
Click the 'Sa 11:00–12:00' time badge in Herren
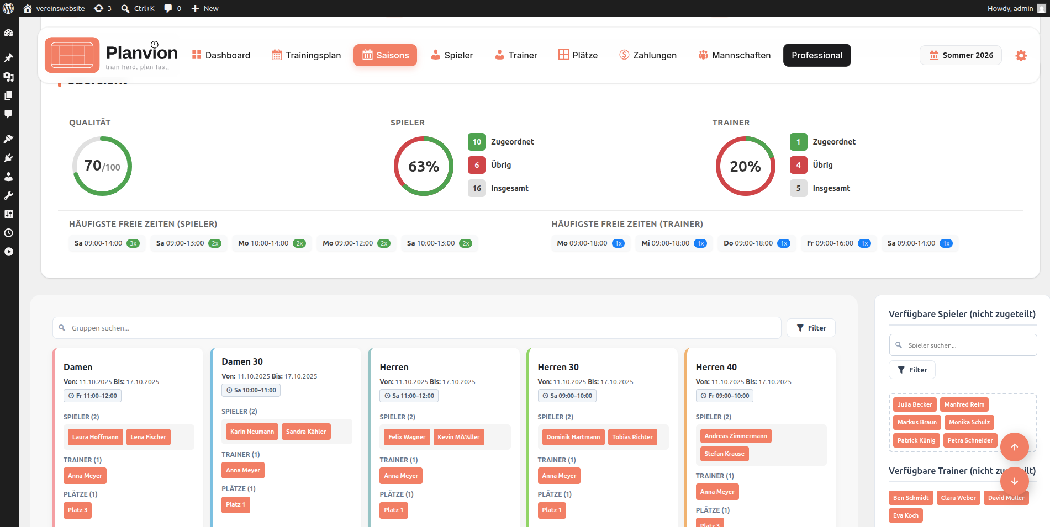tap(409, 396)
